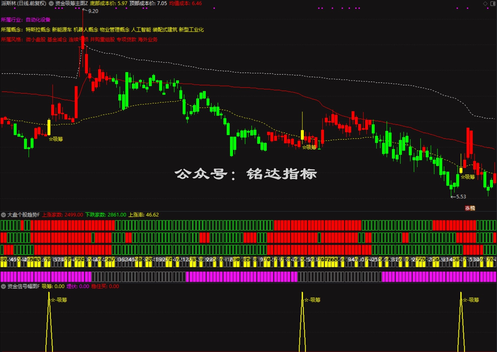Click the 顶部成本价: 7.05 value
The width and height of the screenshot is (497, 352).
point(148,4)
